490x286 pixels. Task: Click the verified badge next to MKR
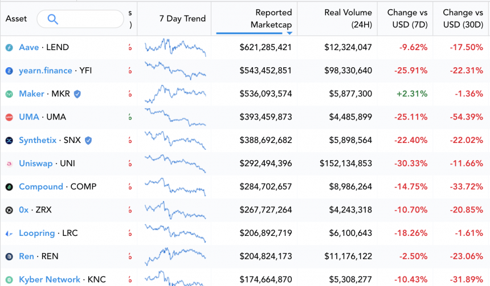pos(77,94)
